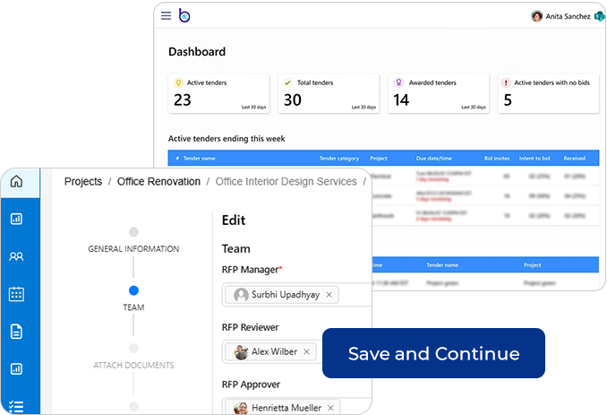
Task: Select the General Information step dot
Action: click(133, 232)
